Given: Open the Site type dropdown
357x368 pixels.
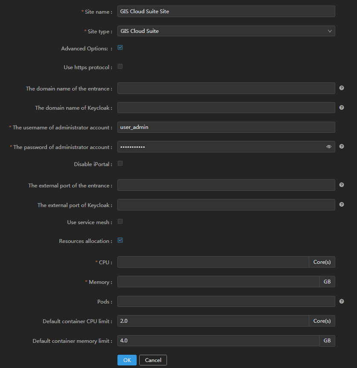Looking at the screenshot, I should (226, 31).
